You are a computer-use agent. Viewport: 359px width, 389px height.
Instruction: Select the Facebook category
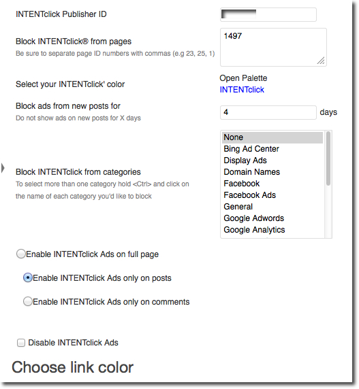272,184
